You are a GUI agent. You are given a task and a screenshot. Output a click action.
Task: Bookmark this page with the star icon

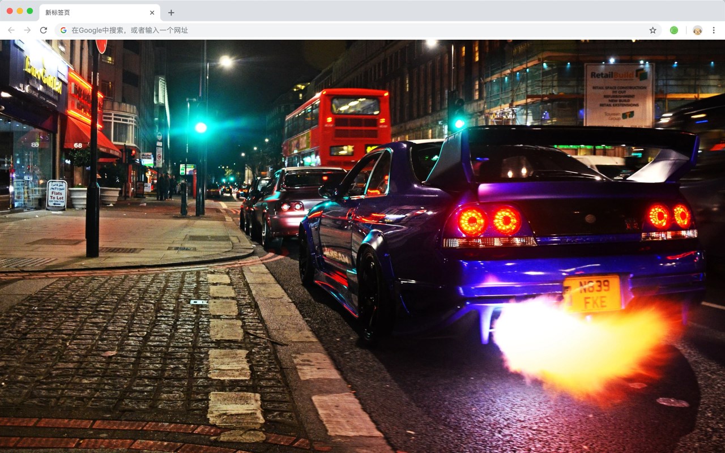point(652,30)
